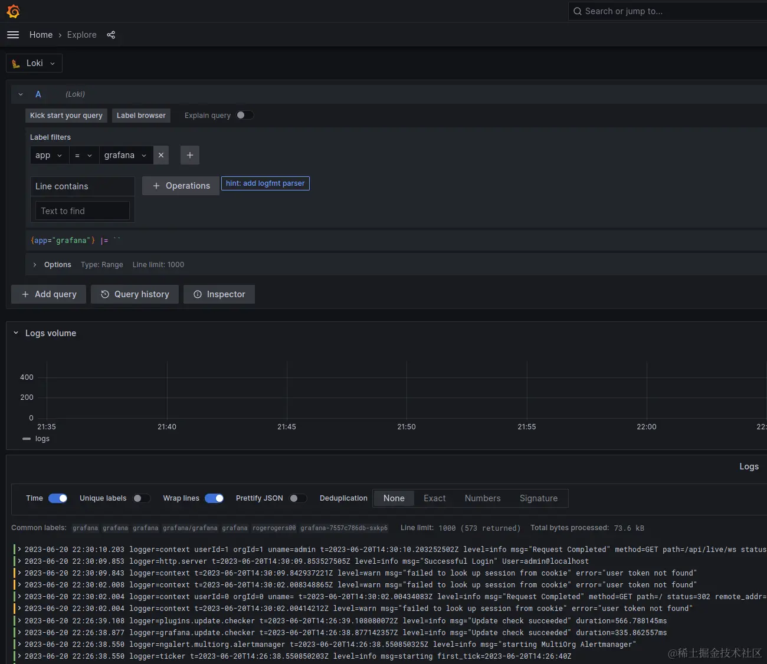This screenshot has width=767, height=664.
Task: Click the Line limit: 1000 option text
Action: 158,265
